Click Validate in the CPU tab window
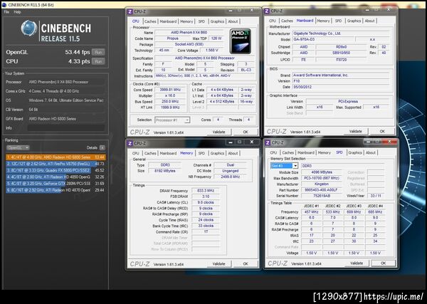The height and width of the screenshot is (304, 427). [x=219, y=132]
